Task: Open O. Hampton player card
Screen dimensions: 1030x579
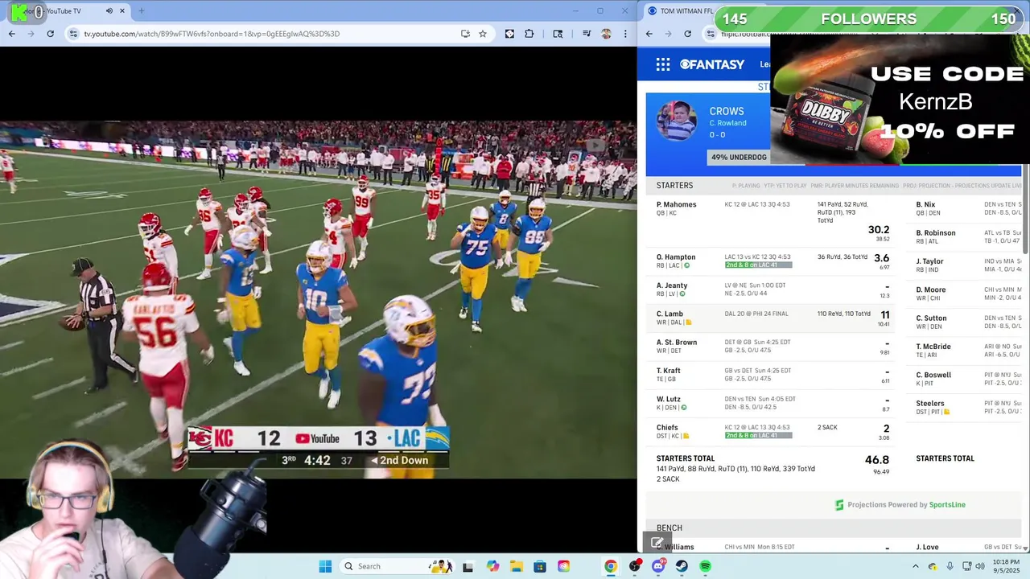Action: pyautogui.click(x=676, y=257)
